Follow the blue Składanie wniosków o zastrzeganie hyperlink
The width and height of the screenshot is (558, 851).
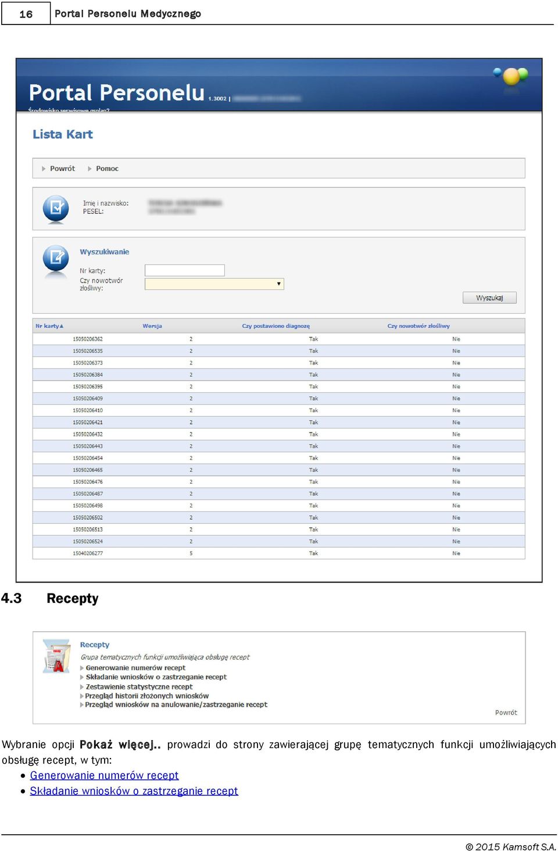click(134, 791)
